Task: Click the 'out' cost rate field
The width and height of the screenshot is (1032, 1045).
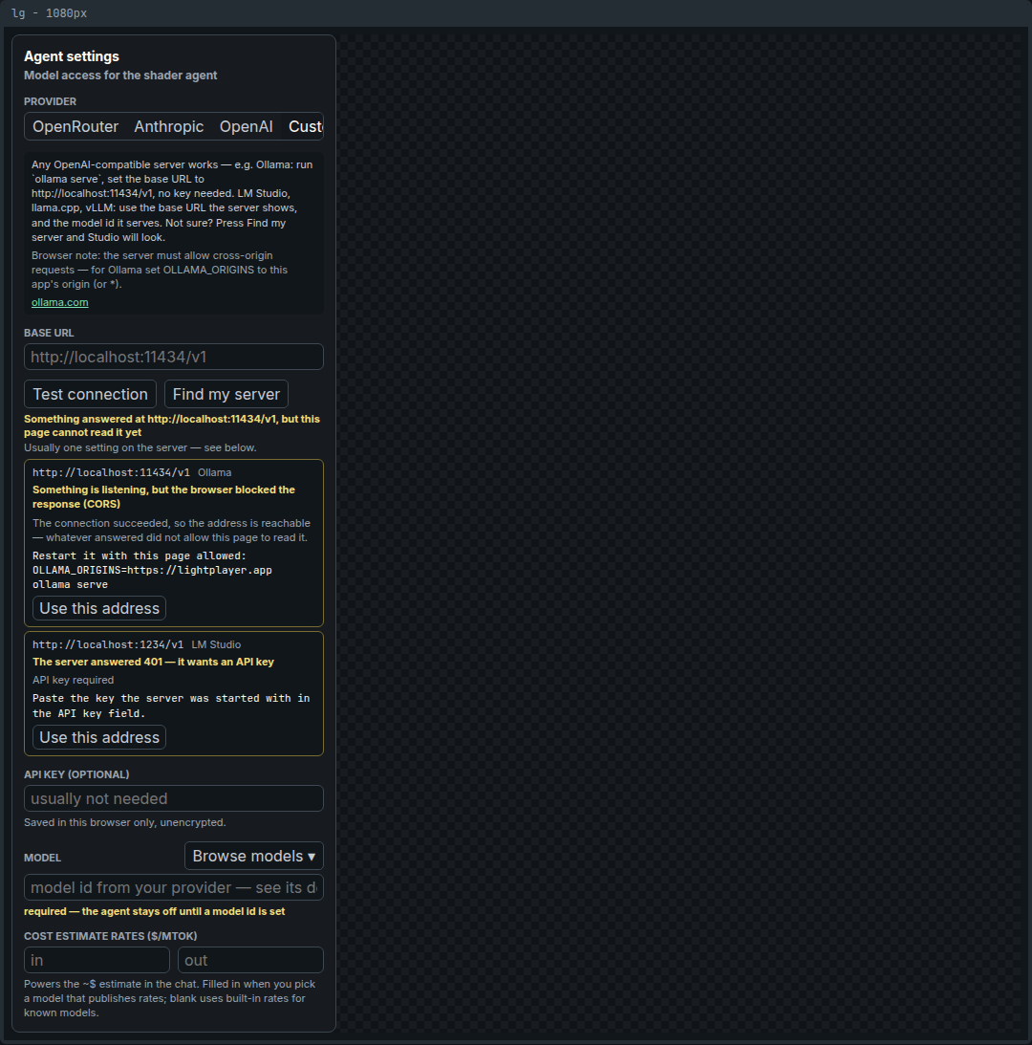Action: (250, 960)
